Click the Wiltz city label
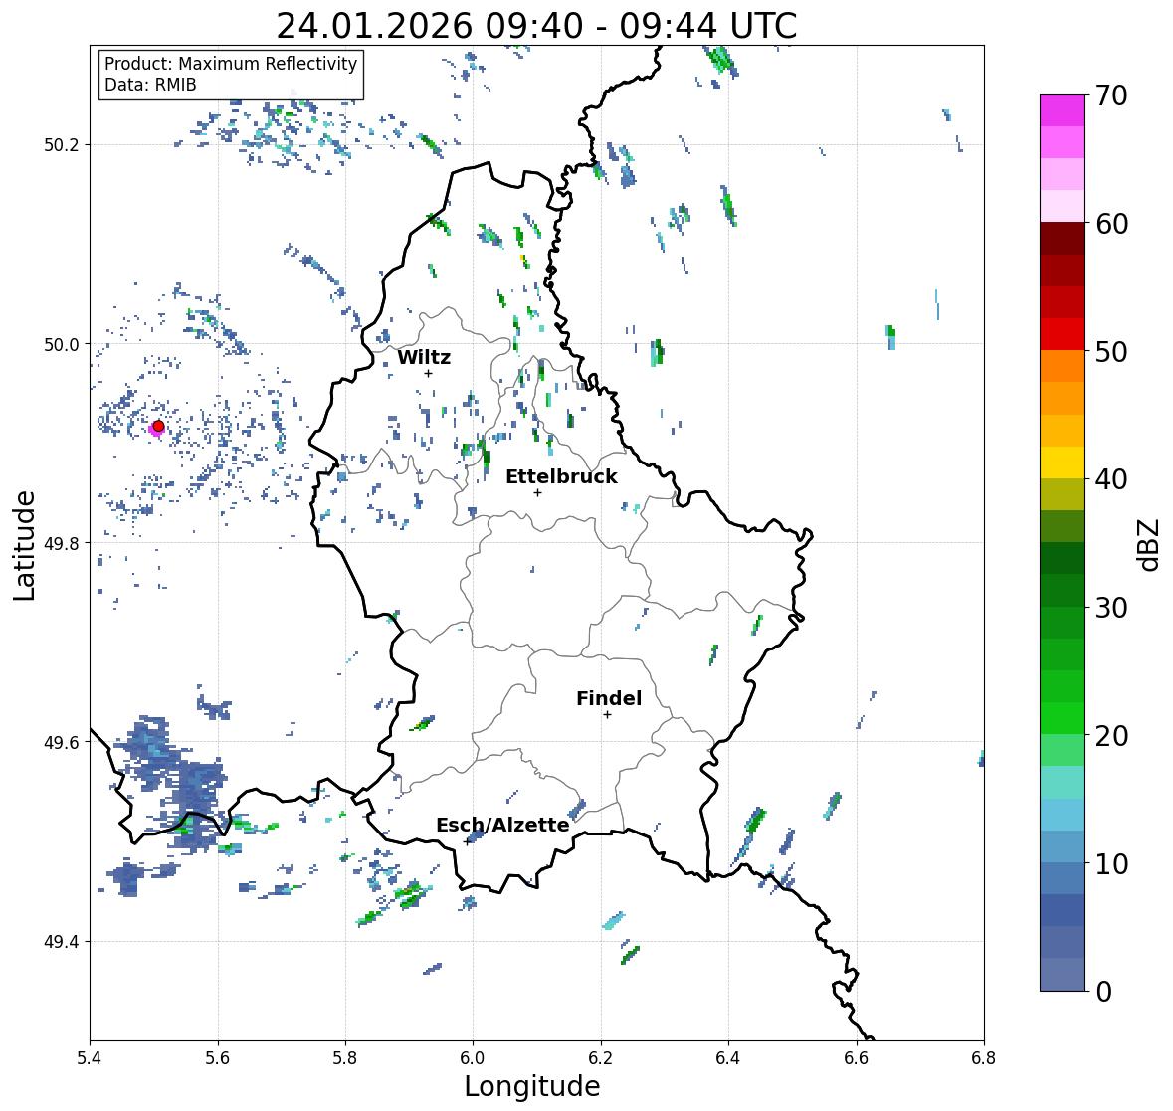The width and height of the screenshot is (1173, 1111). [x=424, y=357]
